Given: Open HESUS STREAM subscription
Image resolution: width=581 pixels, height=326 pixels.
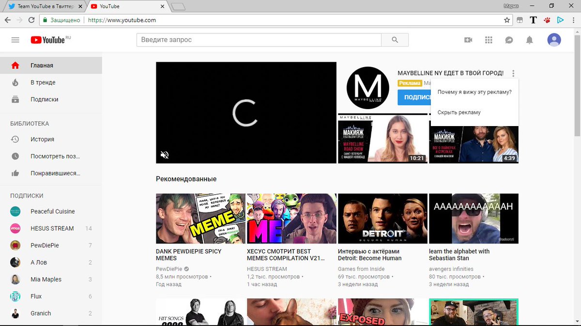Looking at the screenshot, I should point(51,228).
